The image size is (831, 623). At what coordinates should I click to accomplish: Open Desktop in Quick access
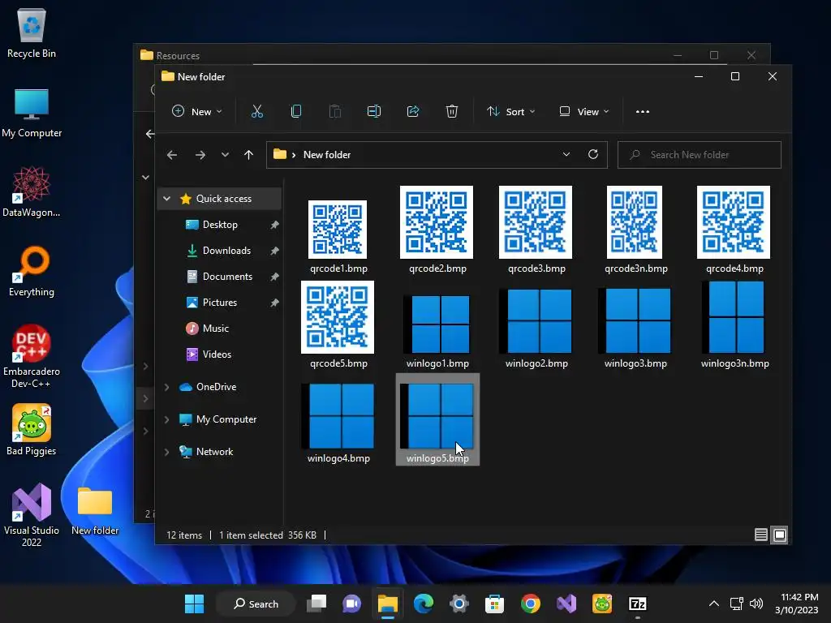[219, 225]
